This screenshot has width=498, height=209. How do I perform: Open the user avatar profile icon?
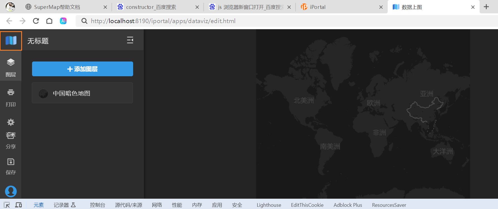11,191
